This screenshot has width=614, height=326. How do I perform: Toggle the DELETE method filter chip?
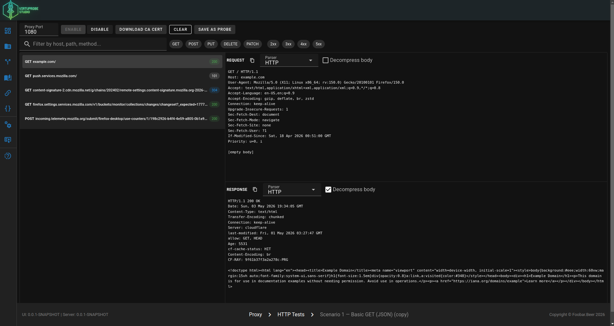coord(230,44)
